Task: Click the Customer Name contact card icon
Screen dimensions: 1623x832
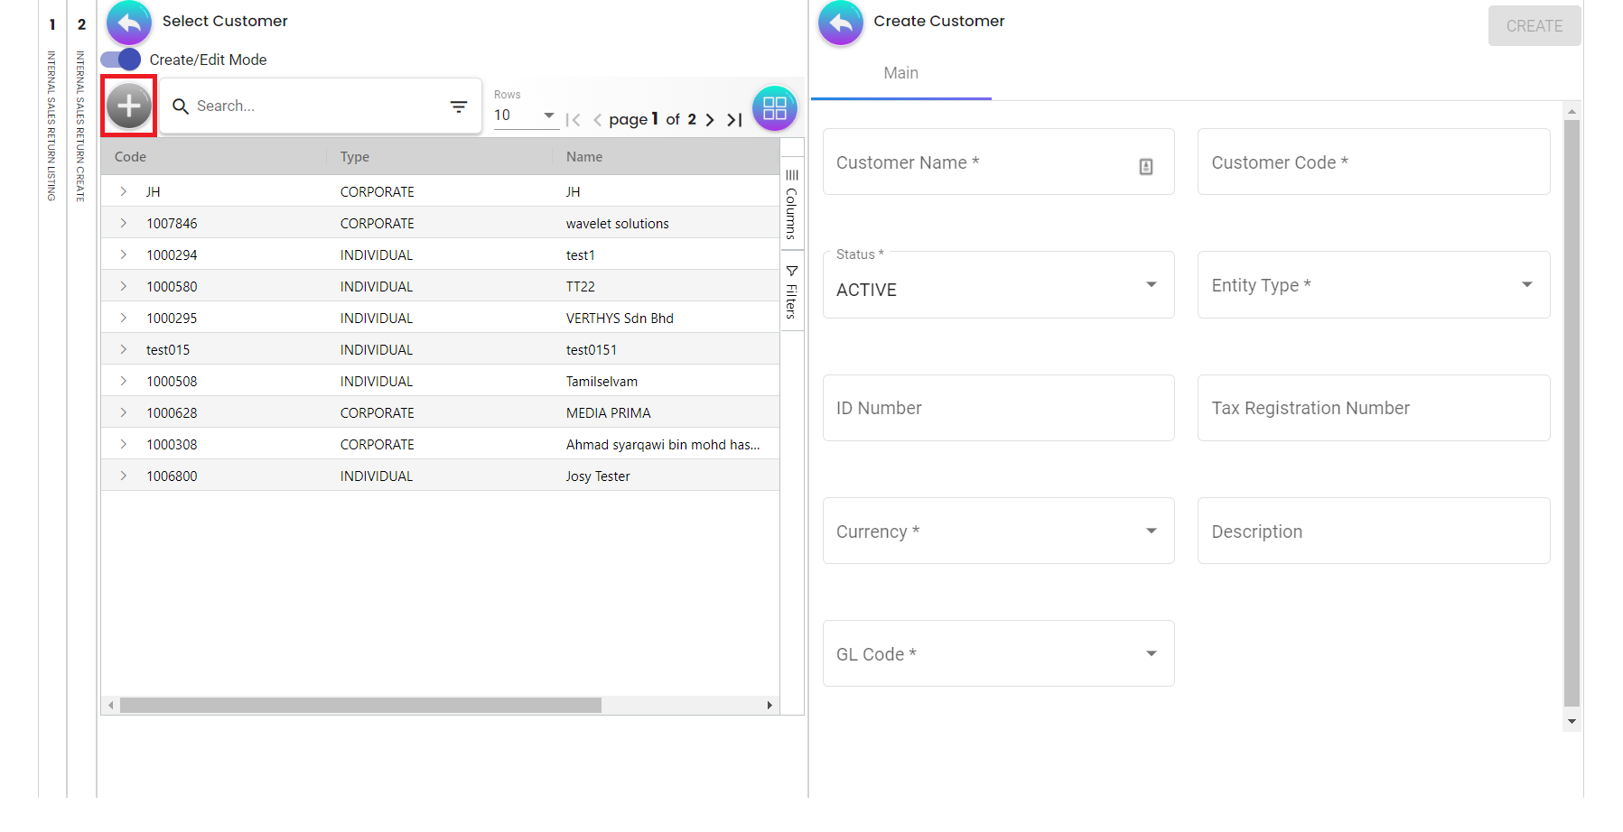Action: (x=1145, y=166)
